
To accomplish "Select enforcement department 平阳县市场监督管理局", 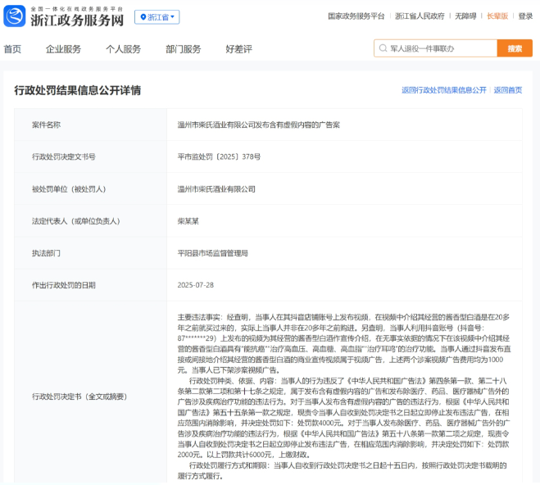I will (x=213, y=253).
